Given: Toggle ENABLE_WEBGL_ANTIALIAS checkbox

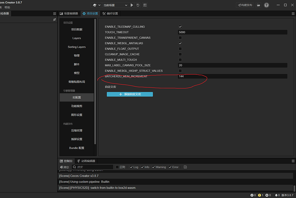Looking at the screenshot, I should click(x=180, y=43).
